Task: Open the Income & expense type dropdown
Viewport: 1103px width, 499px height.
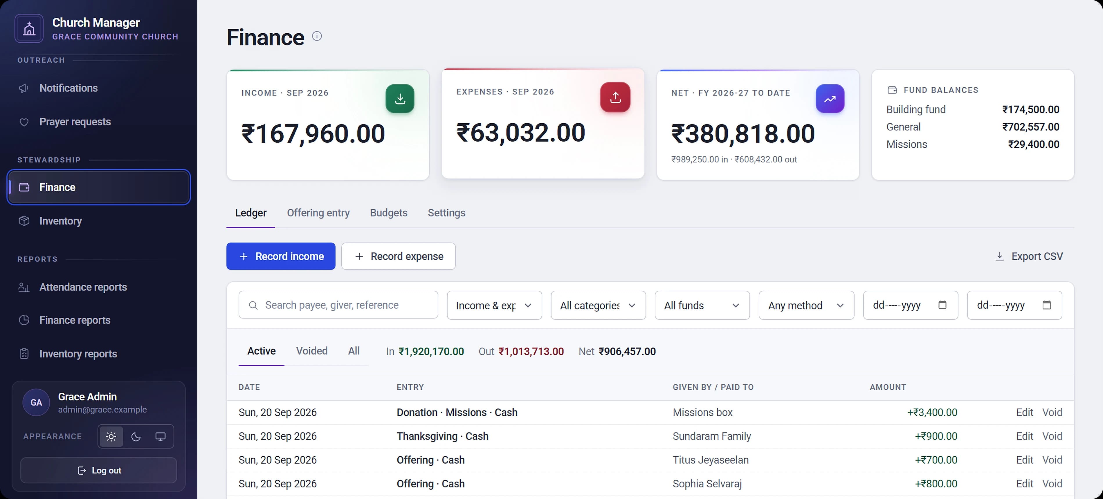Action: pos(494,305)
